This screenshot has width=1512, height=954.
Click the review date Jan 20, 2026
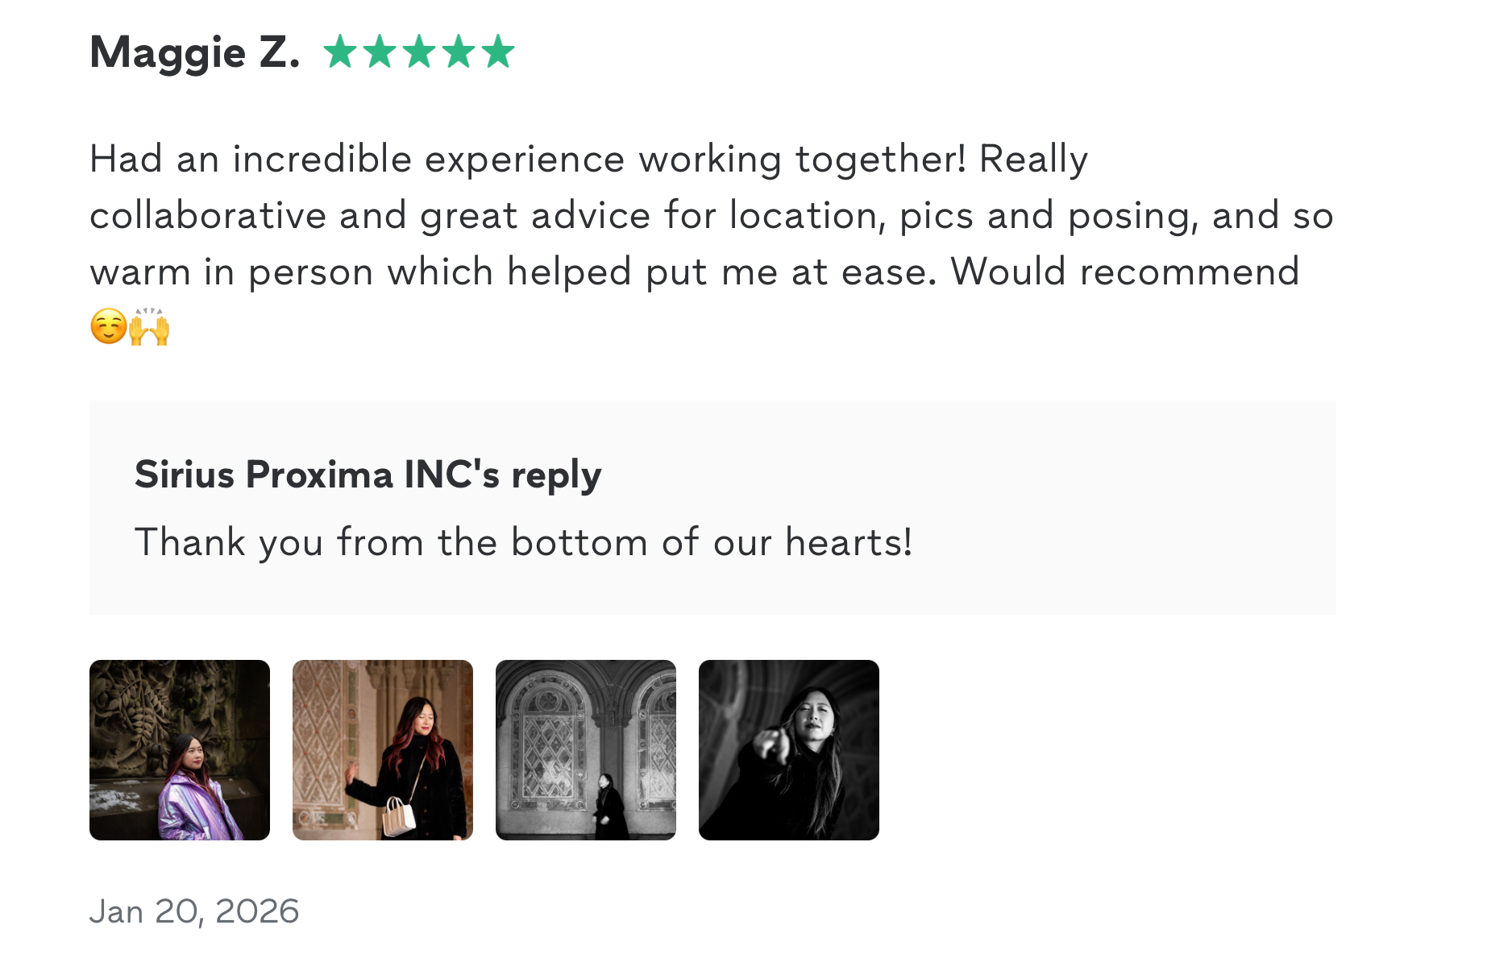point(194,911)
